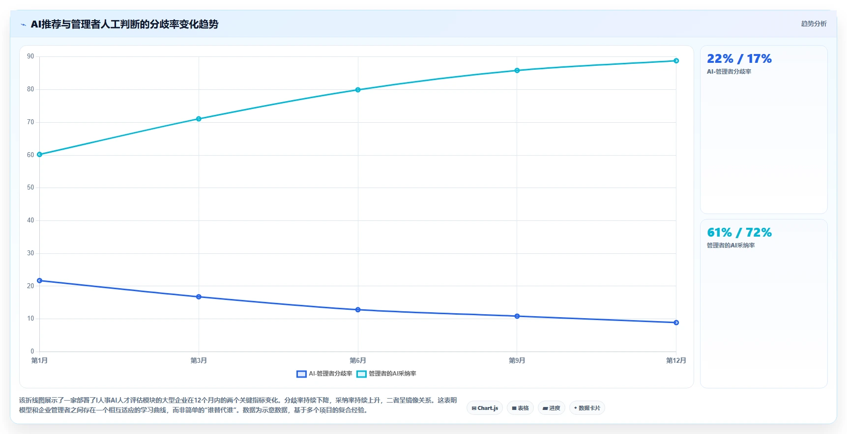Select the 数据卡片 tag
The image size is (847, 434).
point(587,408)
